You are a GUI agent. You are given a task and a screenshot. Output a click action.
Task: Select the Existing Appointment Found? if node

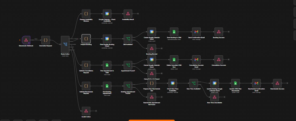pos(128,86)
